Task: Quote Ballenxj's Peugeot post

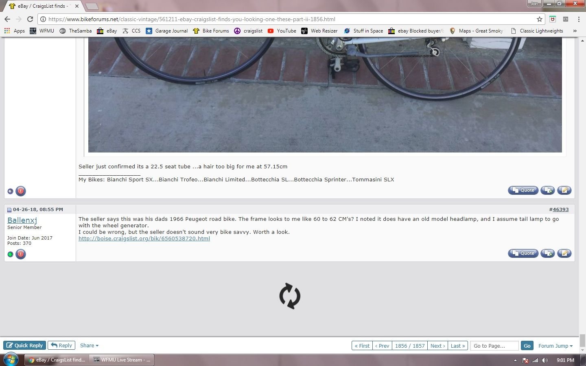Action: tap(523, 253)
